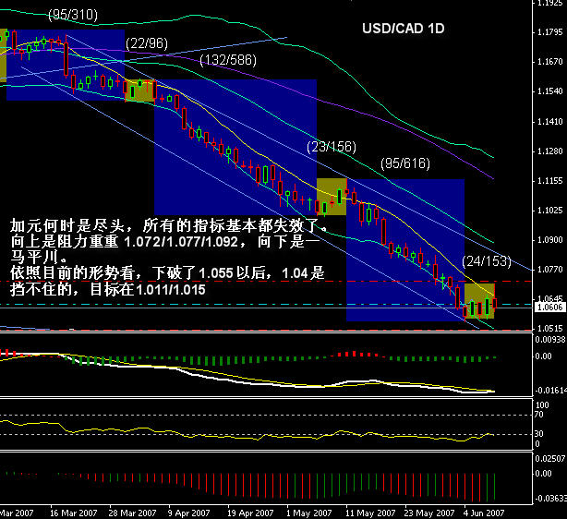
Task: Click the 9 Apr 2007 date label
Action: [x=188, y=513]
